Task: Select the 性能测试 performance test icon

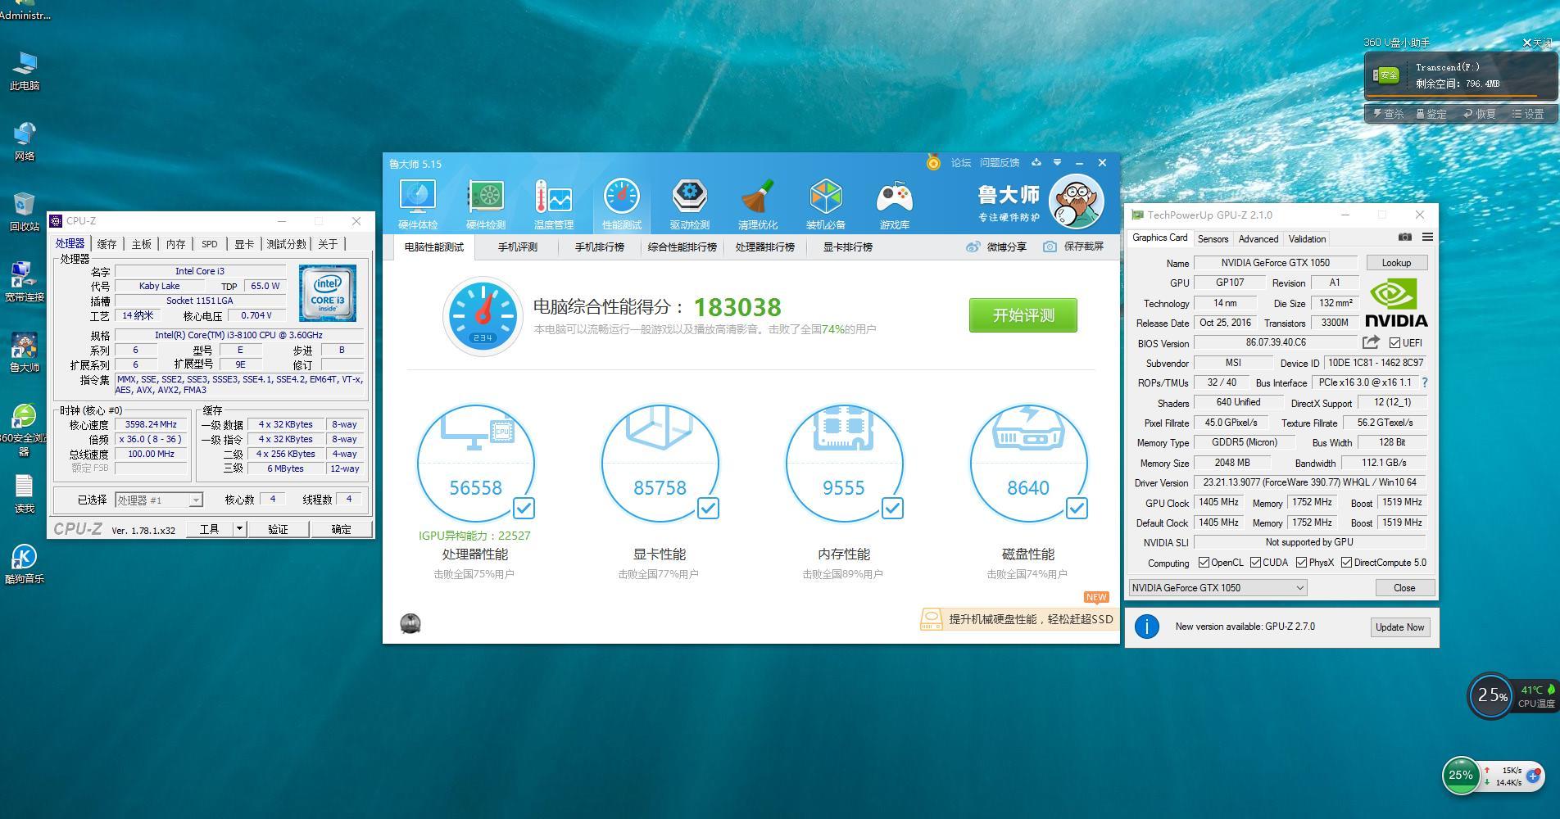Action: tap(621, 204)
